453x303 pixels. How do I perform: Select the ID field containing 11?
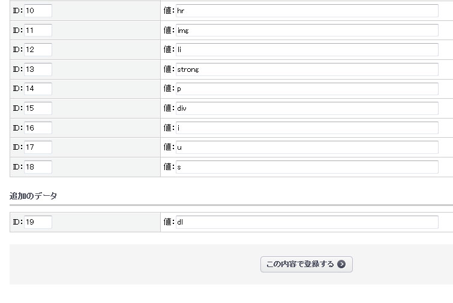(x=38, y=31)
